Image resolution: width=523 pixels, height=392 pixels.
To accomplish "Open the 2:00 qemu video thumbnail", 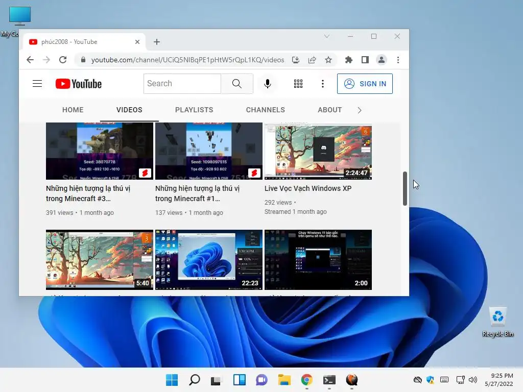I will [318, 260].
